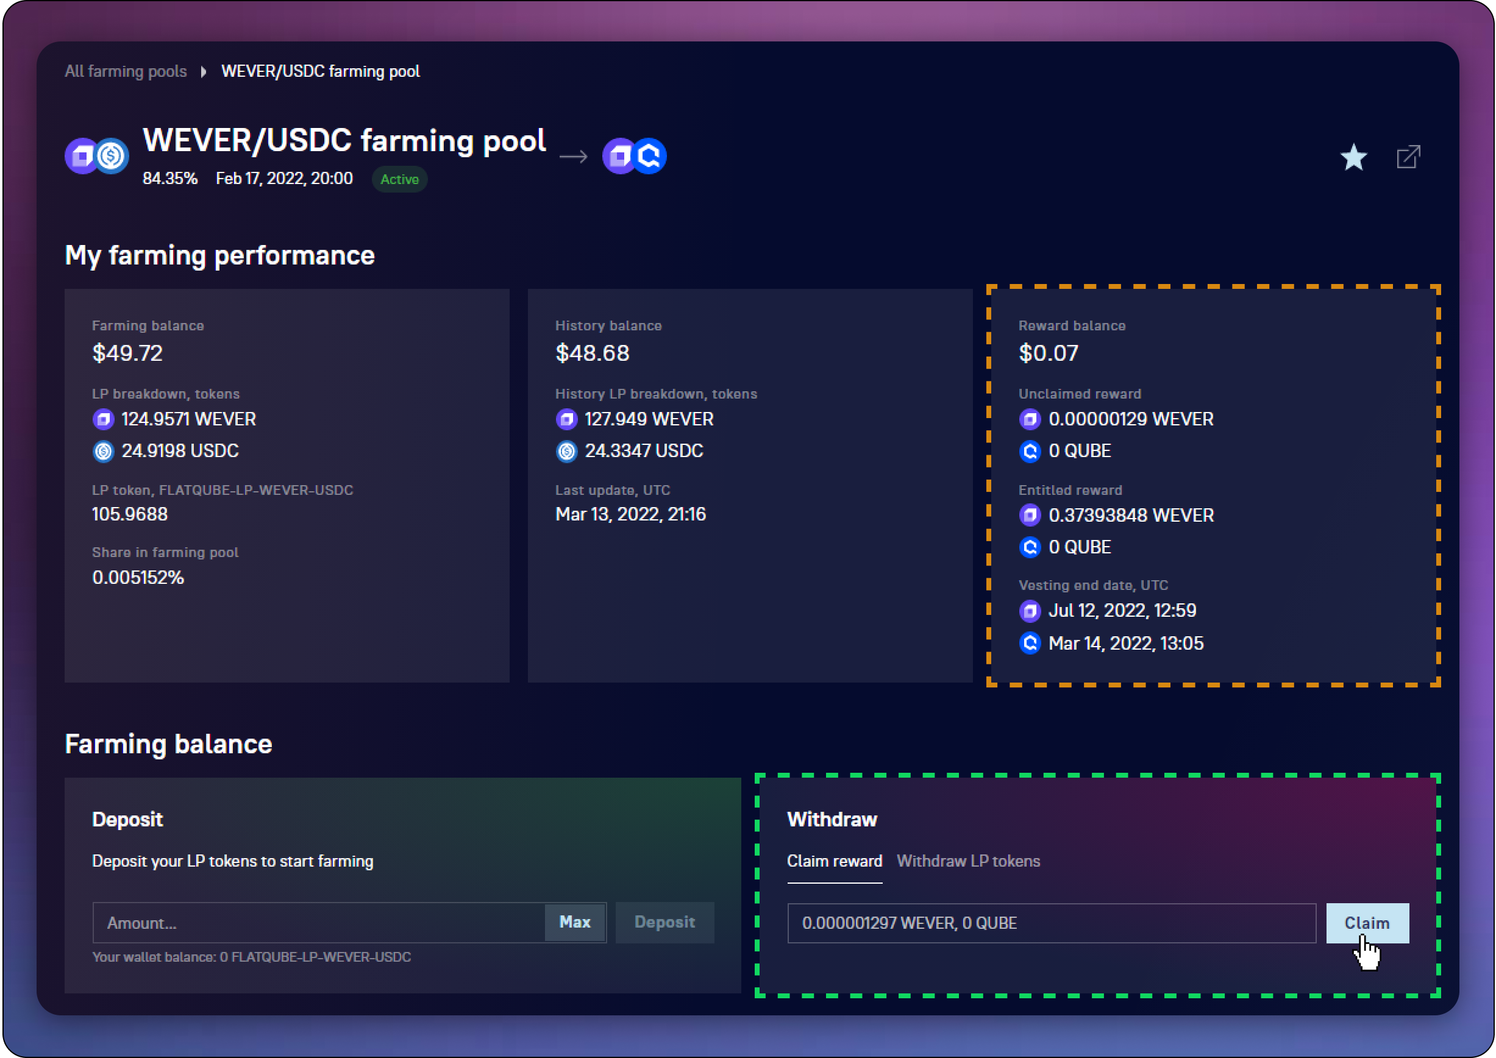Click USDC icon next to 24.9198 USDC

coord(103,452)
